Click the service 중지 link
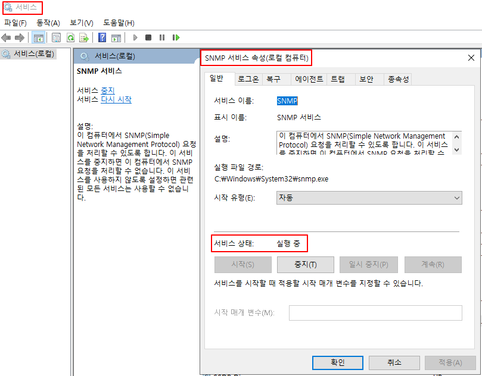The height and width of the screenshot is (376, 482). 108,91
